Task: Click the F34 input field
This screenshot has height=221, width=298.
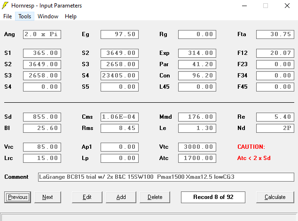Action: point(275,76)
